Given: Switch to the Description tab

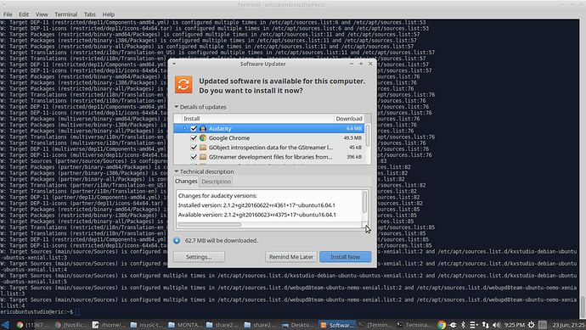Looking at the screenshot, I should [x=216, y=182].
